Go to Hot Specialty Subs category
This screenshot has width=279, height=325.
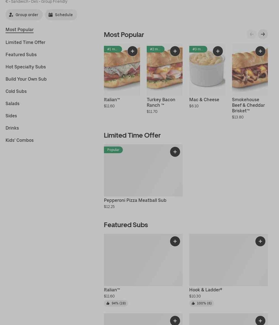click(x=26, y=67)
